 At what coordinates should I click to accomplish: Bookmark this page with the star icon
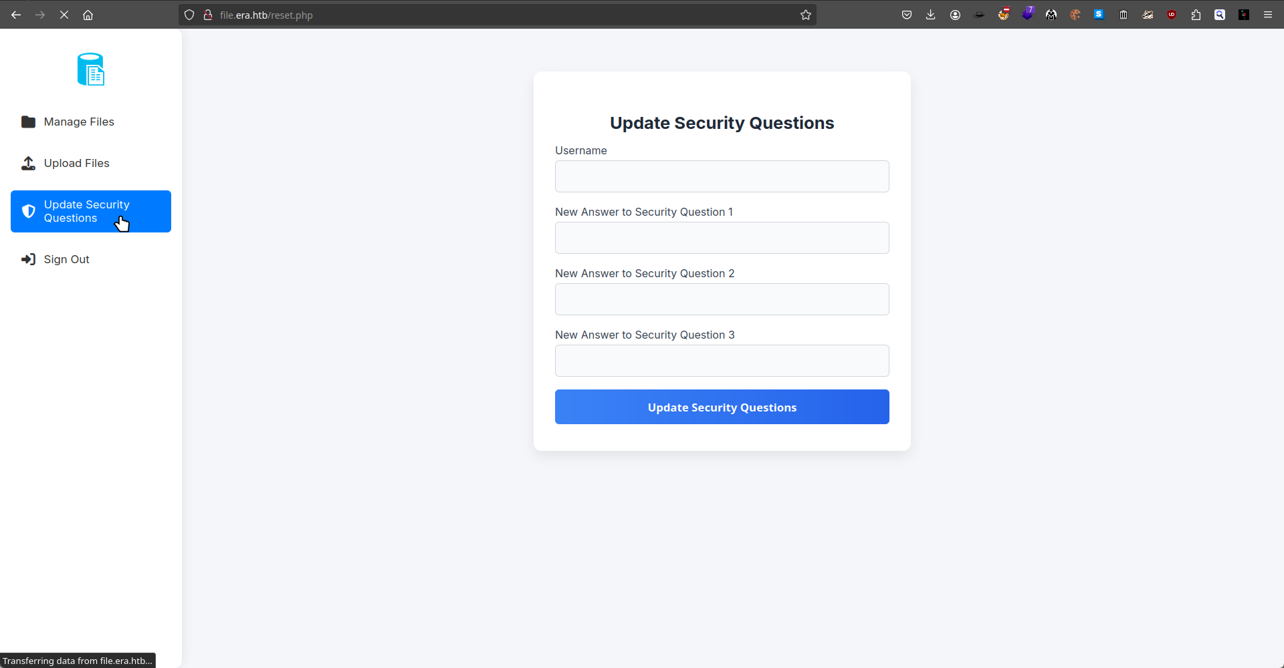pyautogui.click(x=806, y=15)
